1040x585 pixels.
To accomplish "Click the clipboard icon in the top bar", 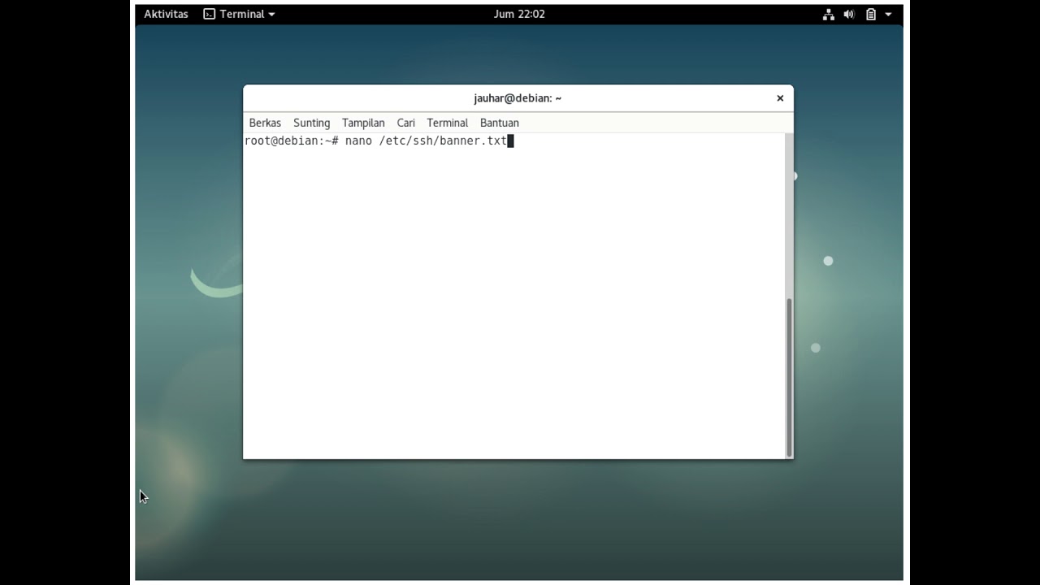I will click(871, 14).
